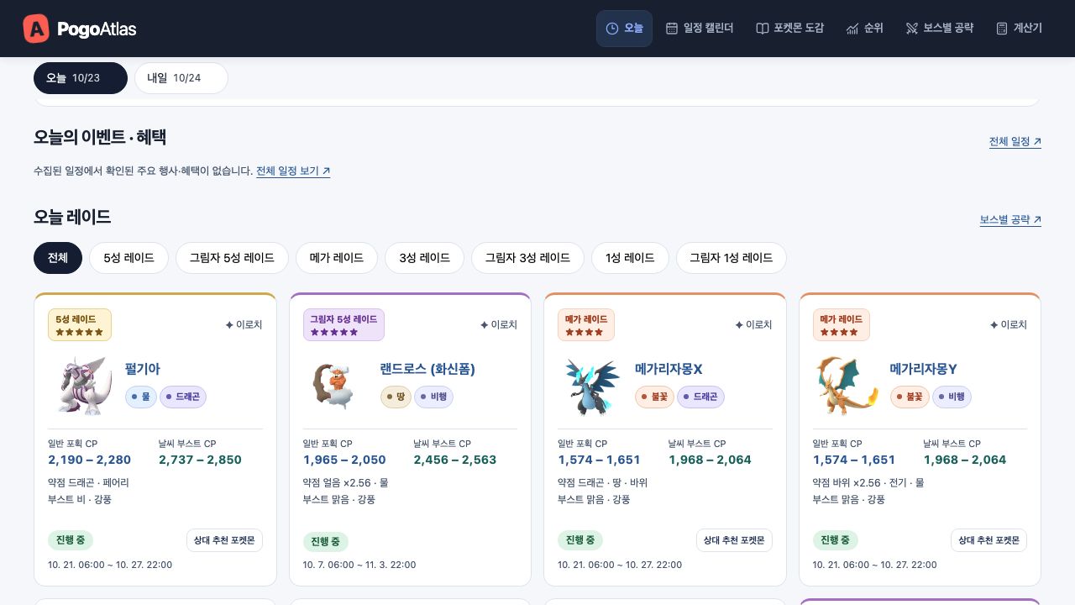This screenshot has width=1075, height=605.
Task: Click the 드래곤 type chip on 메가리자몽X
Action: tap(700, 397)
